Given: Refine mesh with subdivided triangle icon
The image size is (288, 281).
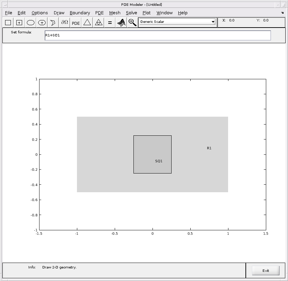Looking at the screenshot, I should (98, 22).
